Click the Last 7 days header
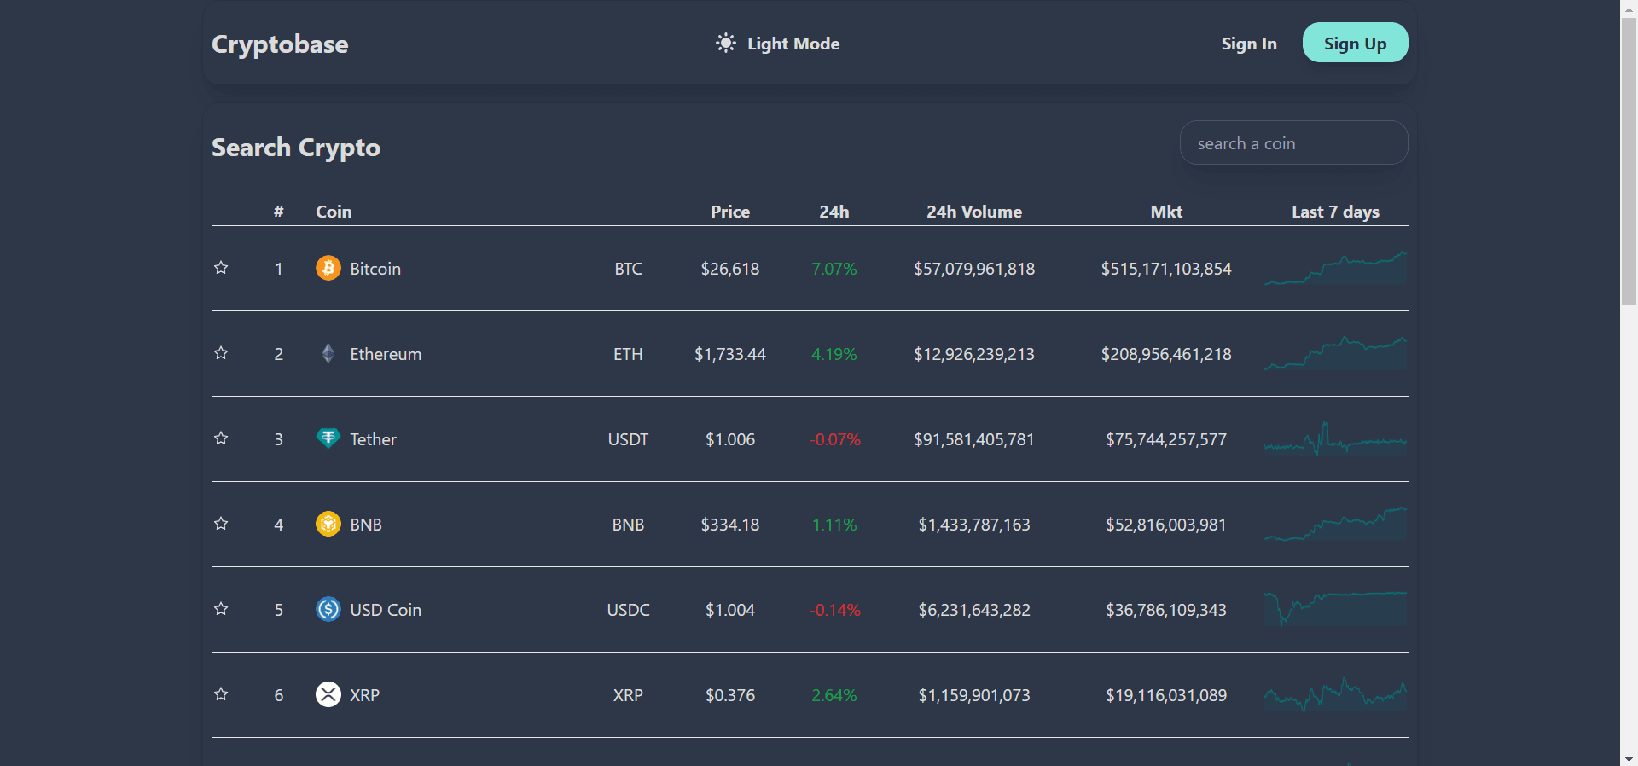1638x766 pixels. click(x=1335, y=212)
